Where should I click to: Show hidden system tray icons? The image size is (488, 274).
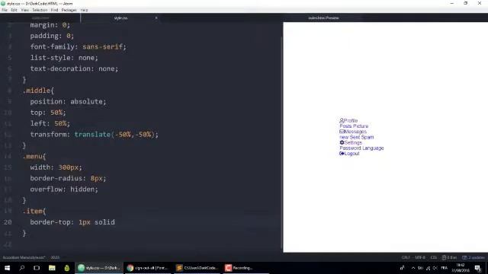pyautogui.click(x=413, y=268)
